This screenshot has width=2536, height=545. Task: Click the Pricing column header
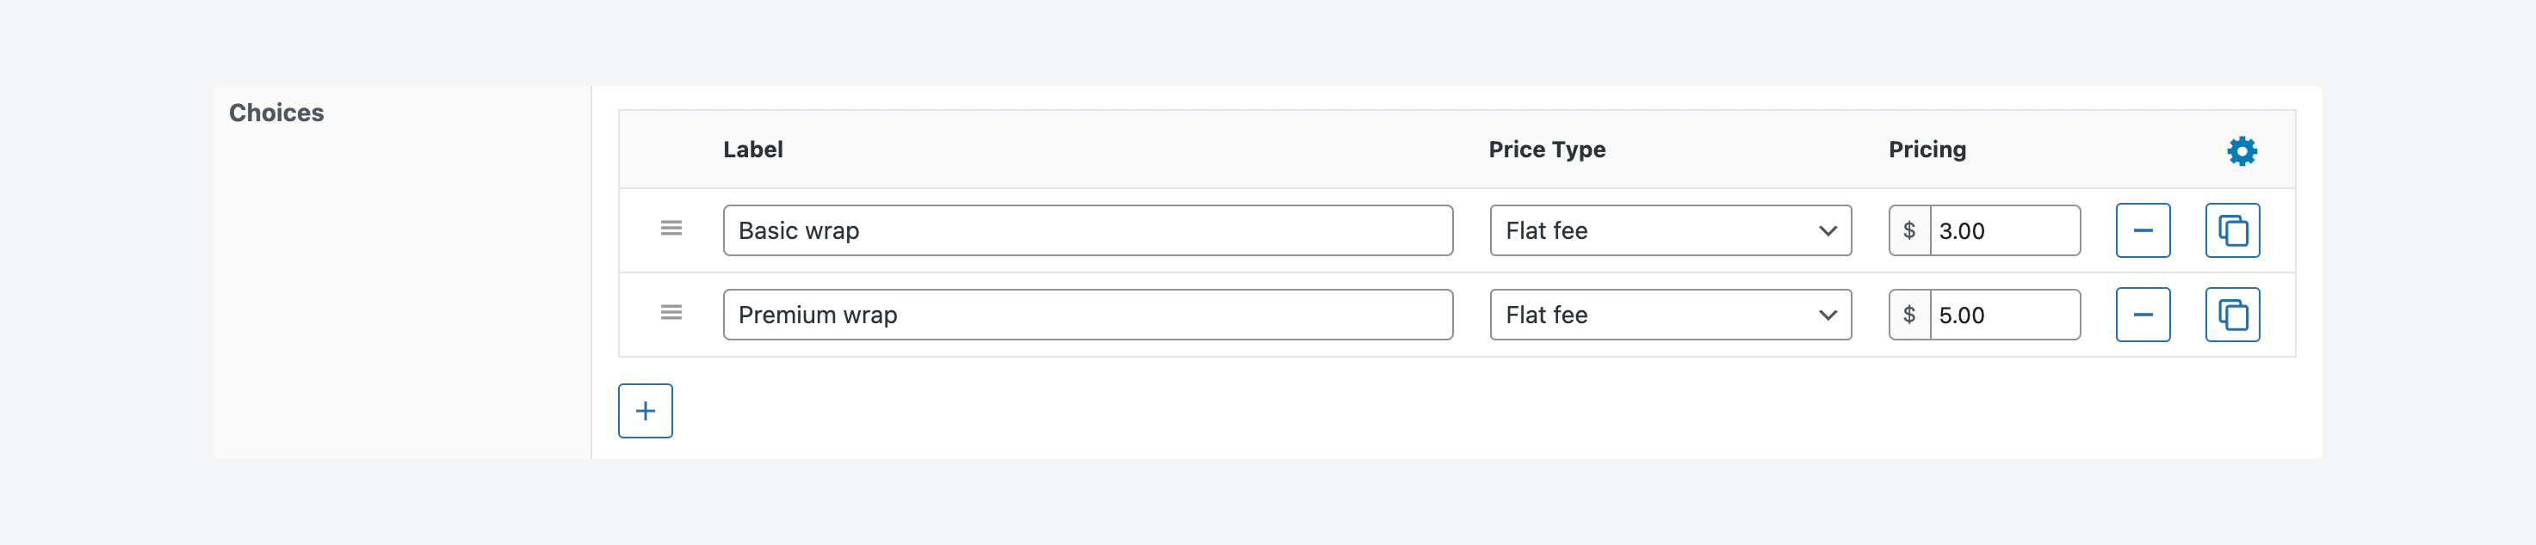[1927, 150]
